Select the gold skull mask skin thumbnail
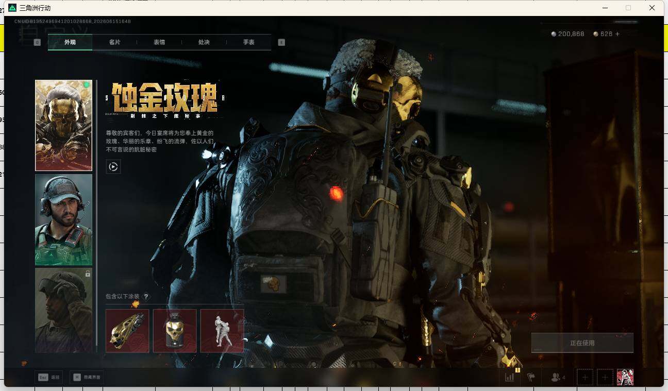668x391 pixels. [63, 125]
